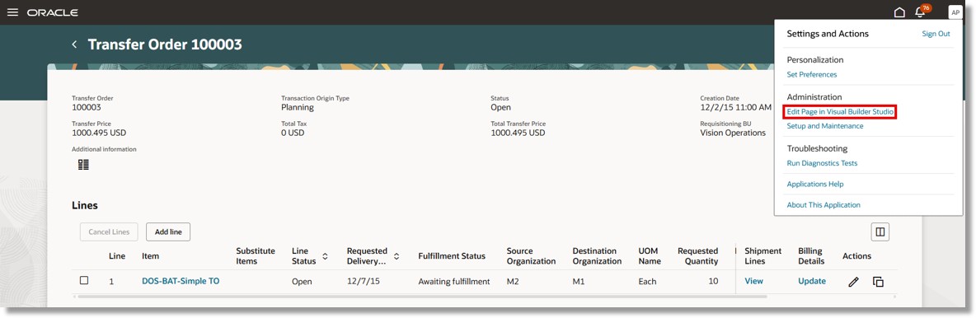Screen dimensions: 976x318
Task: Open the hamburger navigation menu
Action: coord(12,12)
